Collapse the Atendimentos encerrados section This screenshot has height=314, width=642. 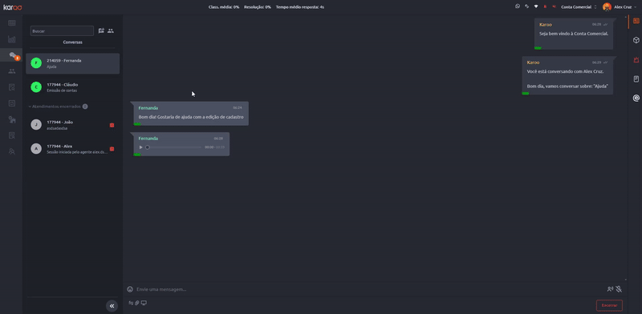click(30, 107)
